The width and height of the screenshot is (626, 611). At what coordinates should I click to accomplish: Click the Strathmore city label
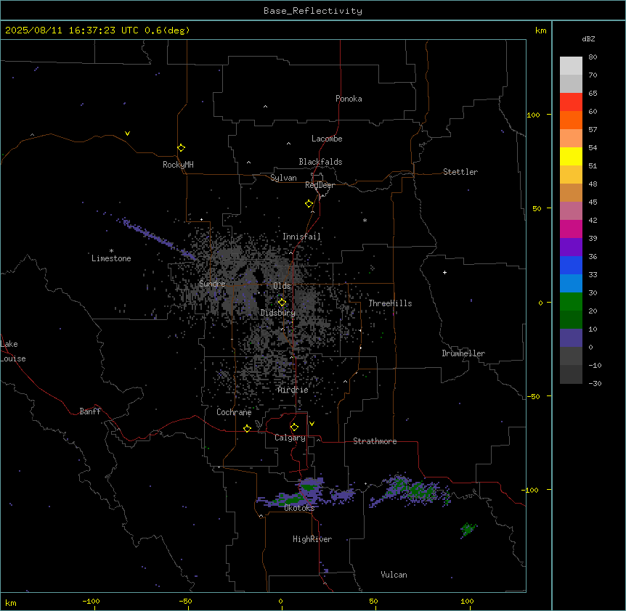pyautogui.click(x=375, y=441)
